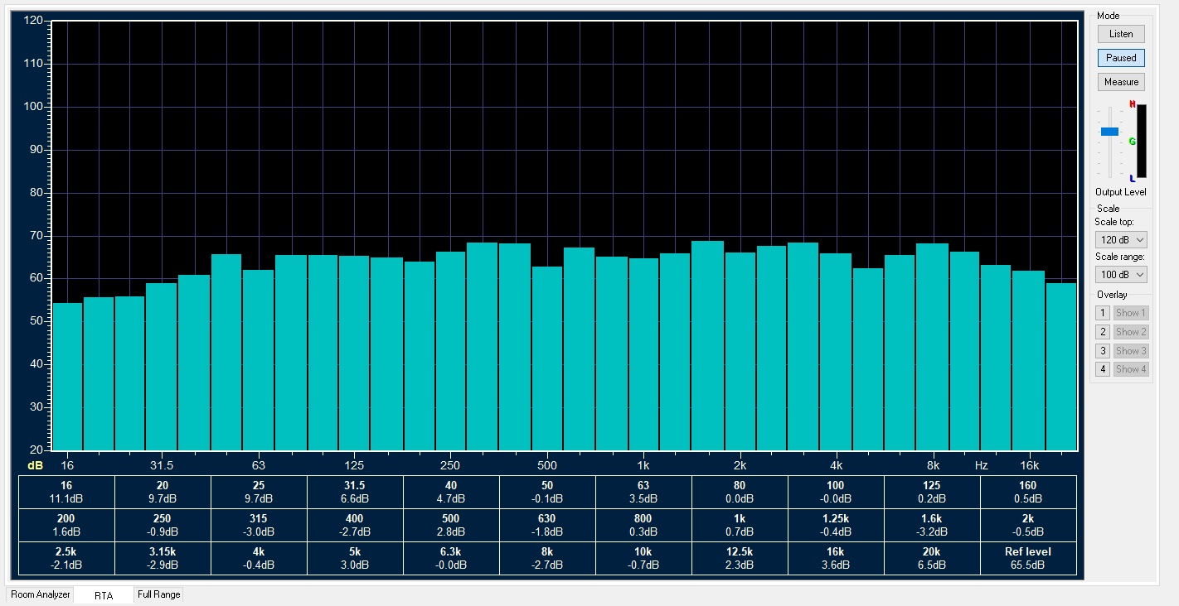Click the 12.5k cell showing 2.3dB
This screenshot has height=606, width=1179.
[x=740, y=559]
